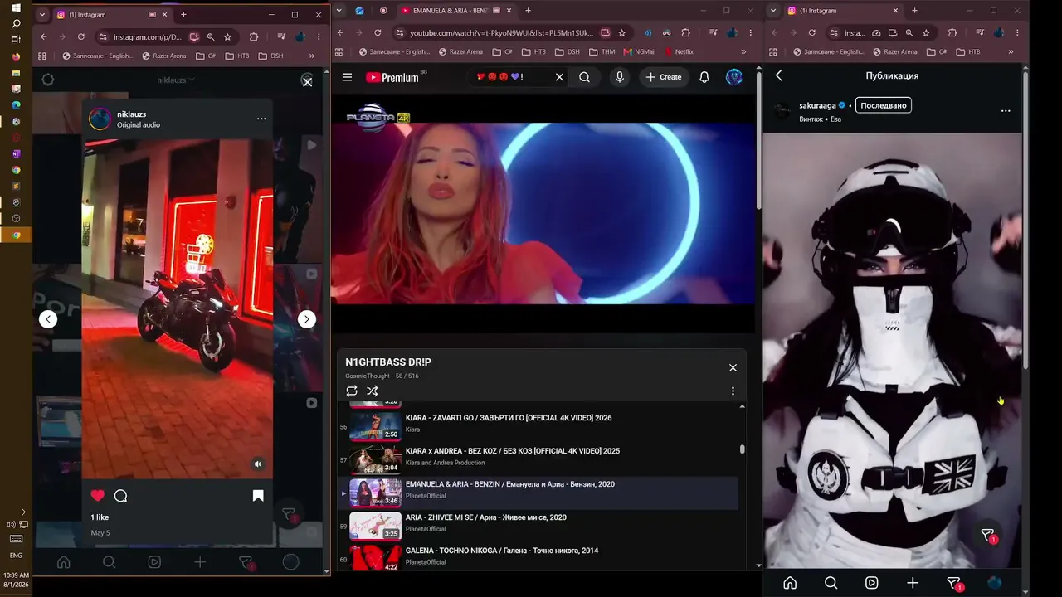This screenshot has width=1062, height=597.
Task: Click the YouTube Create button
Action: tap(664, 77)
